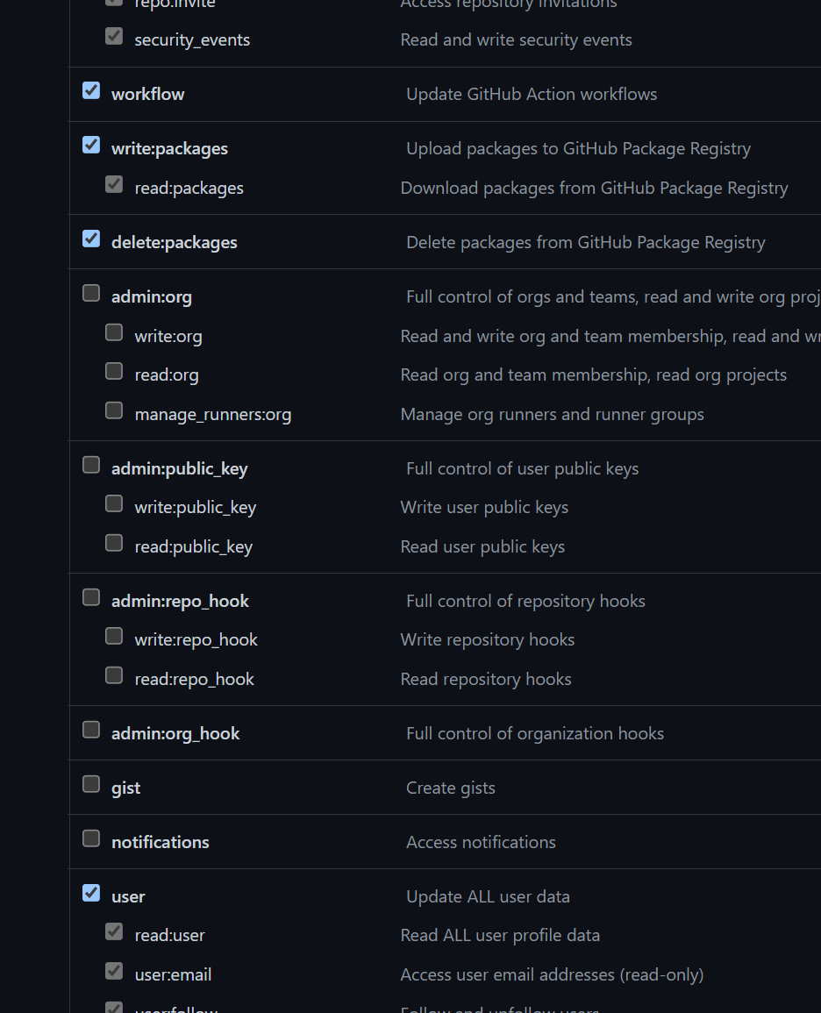The image size is (821, 1013).
Task: Uncheck the delete:packages scope checkbox
Action: 91,239
